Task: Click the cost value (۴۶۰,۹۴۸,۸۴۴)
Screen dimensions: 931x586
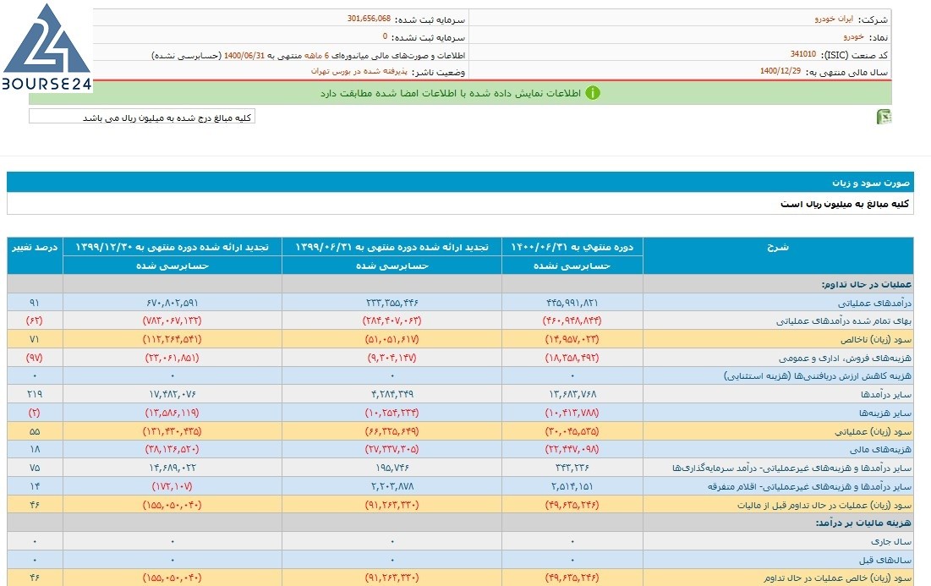Action: pyautogui.click(x=572, y=320)
